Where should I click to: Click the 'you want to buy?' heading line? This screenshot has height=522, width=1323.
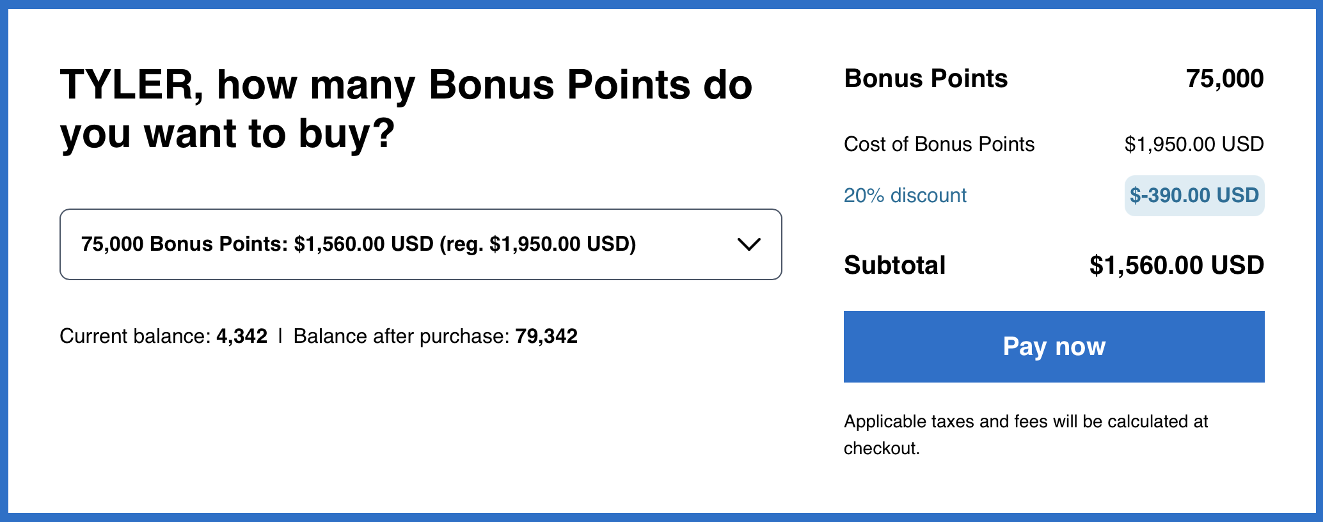click(x=227, y=134)
